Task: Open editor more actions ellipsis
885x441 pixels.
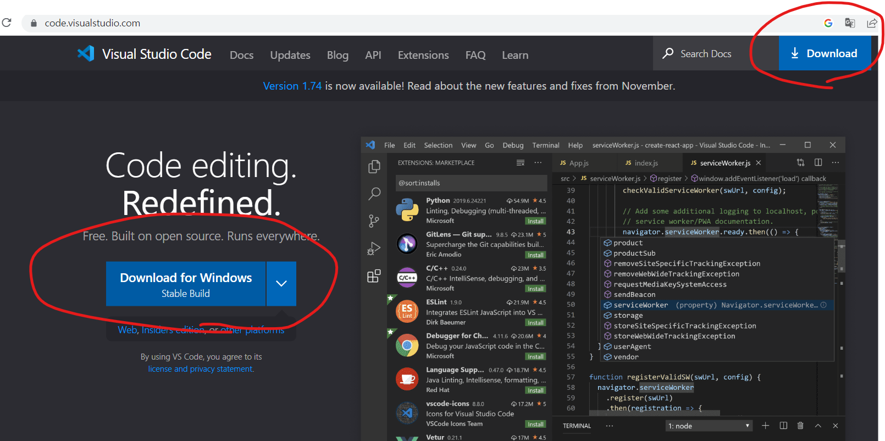Action: coord(836,162)
